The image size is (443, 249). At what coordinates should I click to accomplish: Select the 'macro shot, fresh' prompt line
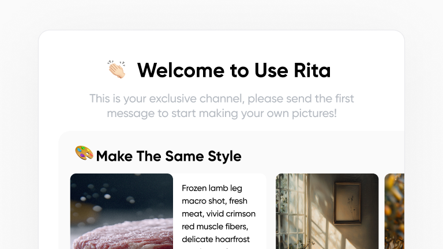tap(215, 201)
